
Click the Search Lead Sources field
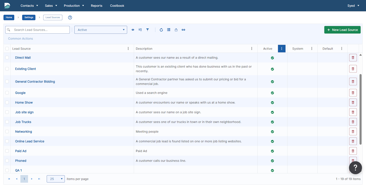click(x=40, y=30)
